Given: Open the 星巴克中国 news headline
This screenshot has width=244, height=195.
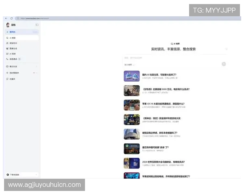Looking at the screenshot, I should [x=155, y=147].
